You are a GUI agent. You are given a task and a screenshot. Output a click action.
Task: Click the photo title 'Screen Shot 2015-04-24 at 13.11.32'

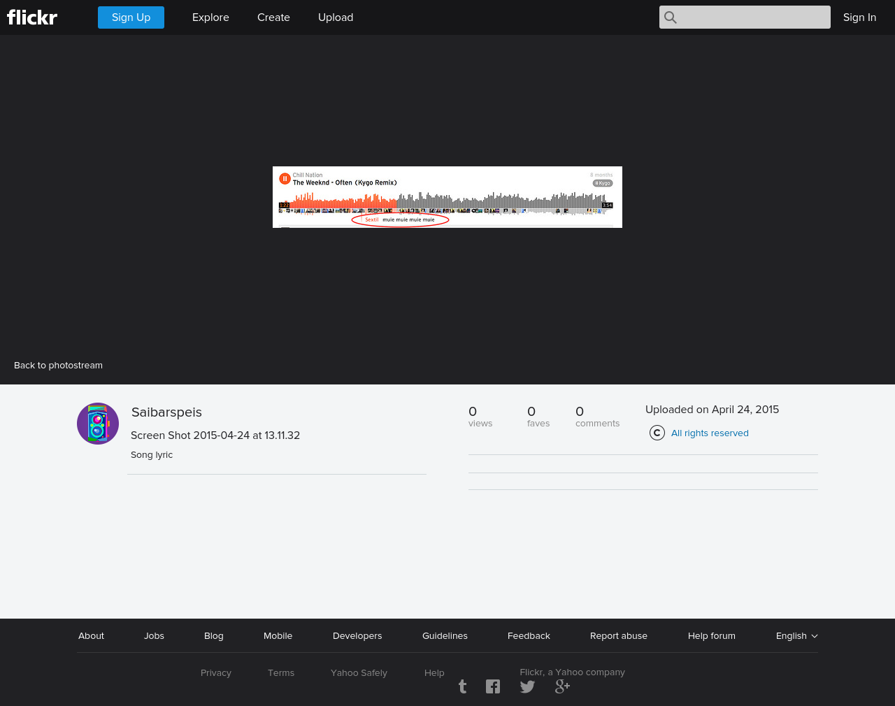pyautogui.click(x=215, y=435)
